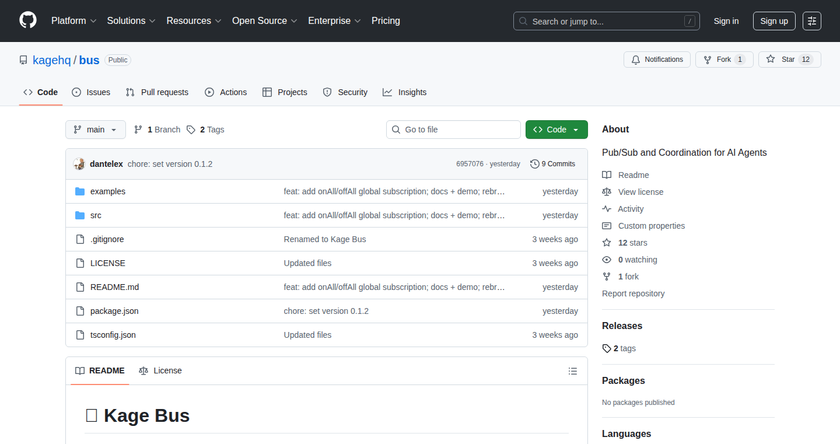Open the 2 tags link under Releases
Viewport: 840px width, 444px height.
[x=619, y=348]
